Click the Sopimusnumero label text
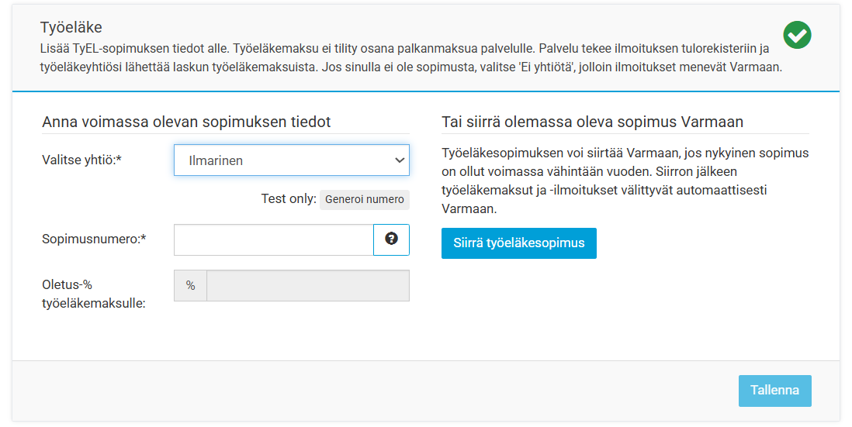 94,239
